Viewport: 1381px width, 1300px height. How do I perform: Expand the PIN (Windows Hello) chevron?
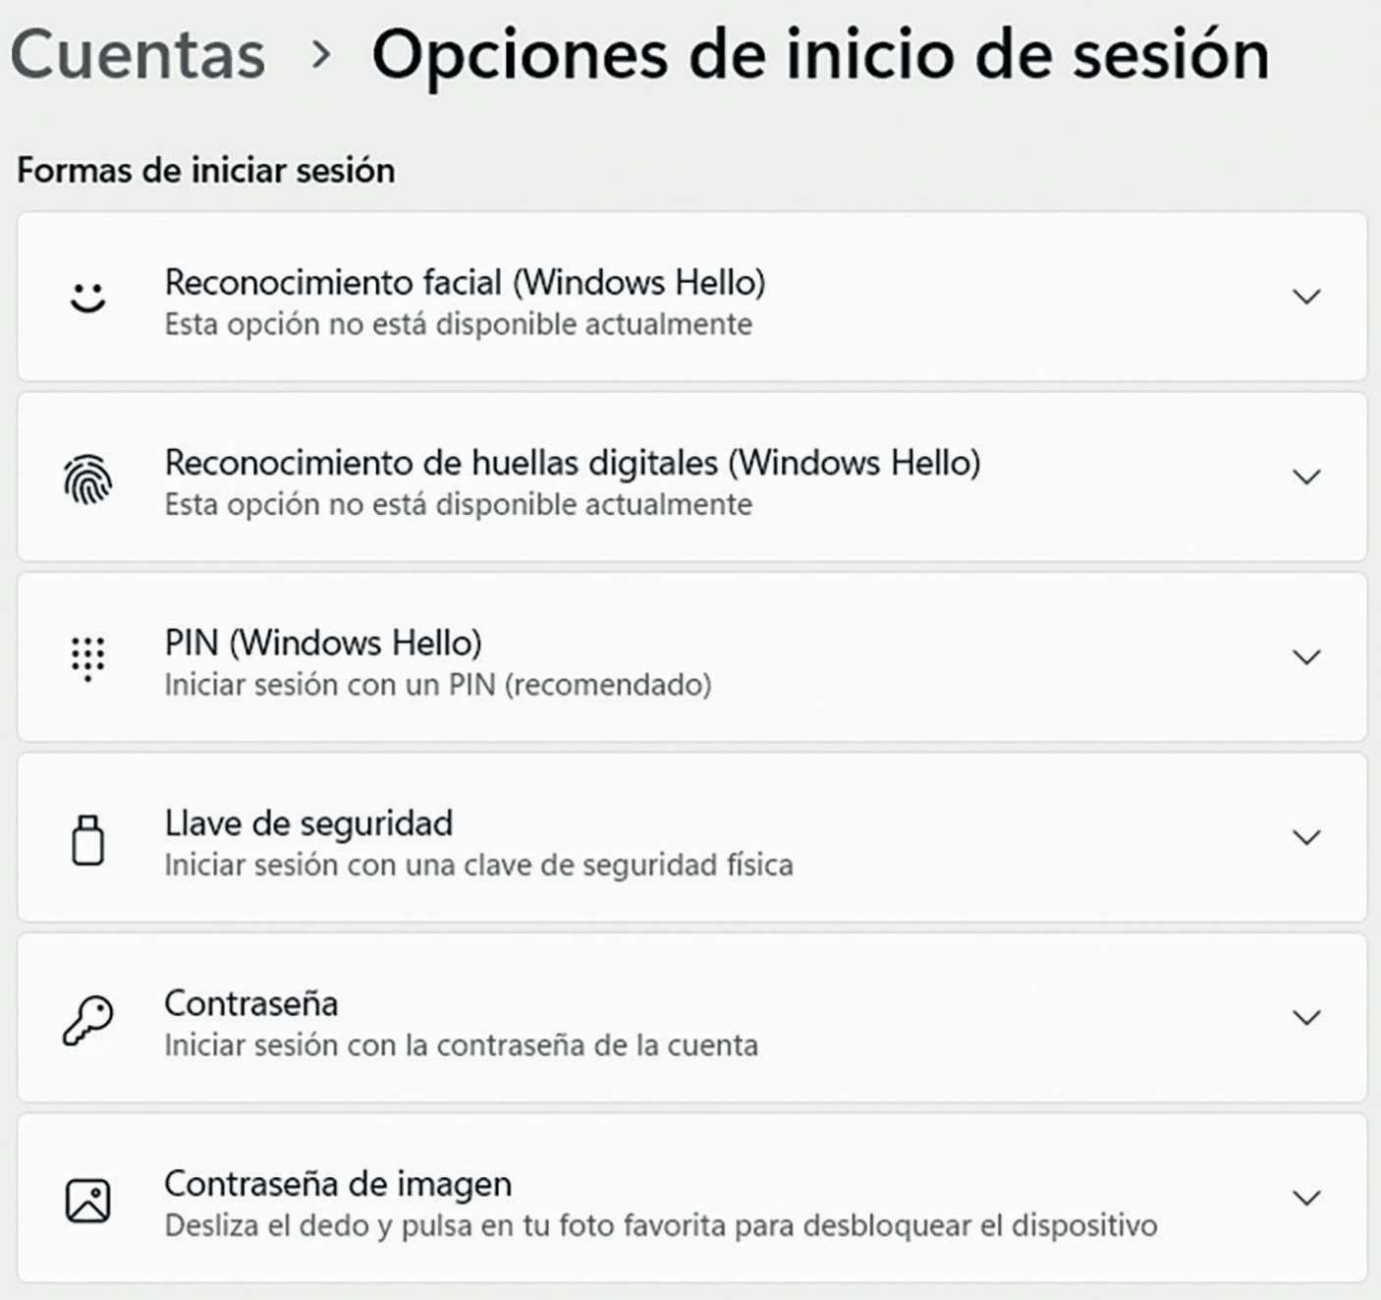click(1305, 657)
